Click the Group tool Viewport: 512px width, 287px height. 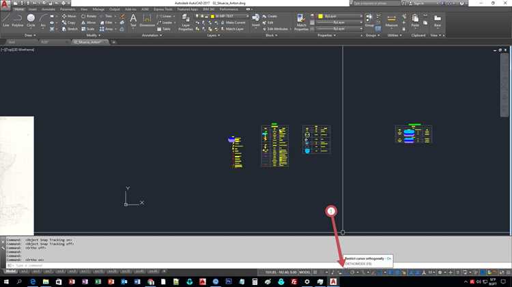point(369,20)
